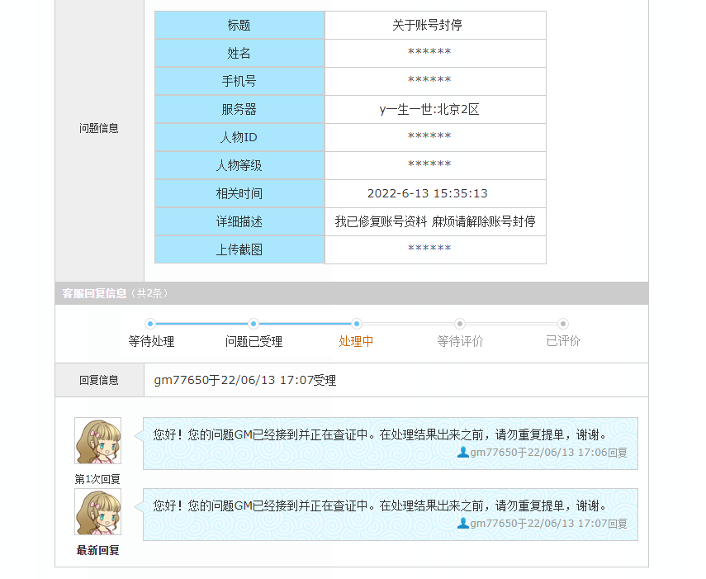Click the description 我已修复账号资料 麻烦请解除账号封停
This screenshot has width=706, height=579.
click(435, 221)
